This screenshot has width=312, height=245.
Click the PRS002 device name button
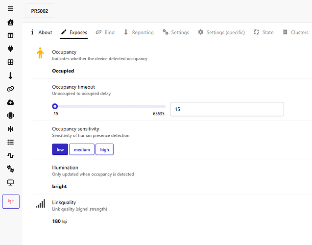pos(40,11)
